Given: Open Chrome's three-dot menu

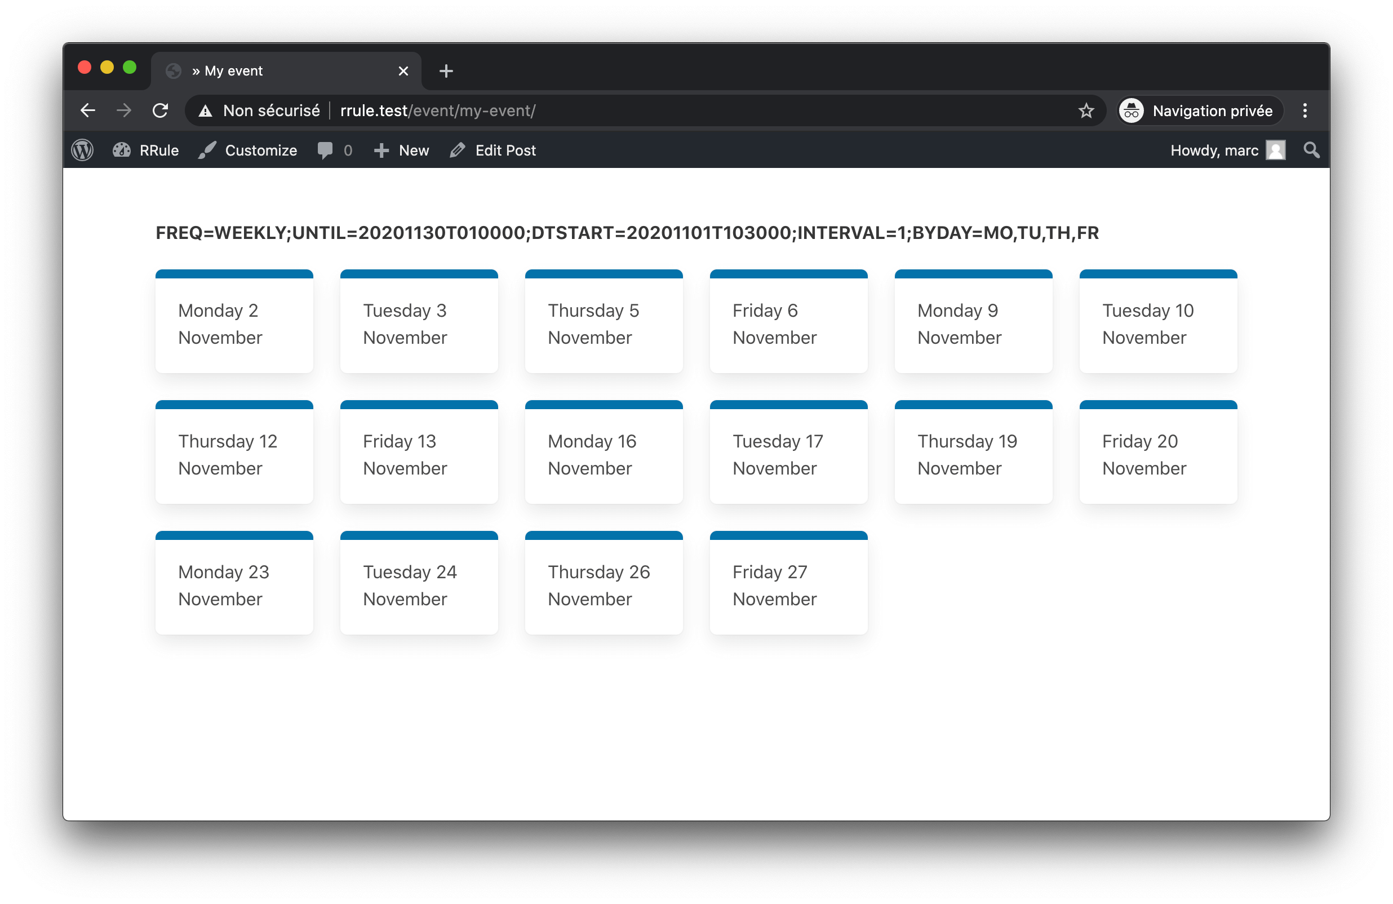Looking at the screenshot, I should coord(1305,110).
